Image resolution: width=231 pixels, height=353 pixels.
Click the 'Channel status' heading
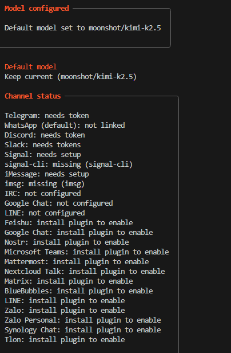33,96
